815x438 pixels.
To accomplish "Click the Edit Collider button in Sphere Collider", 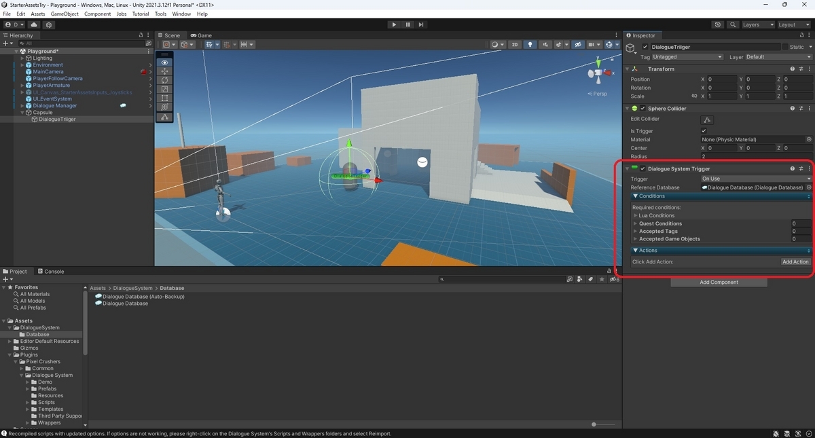I will pos(706,120).
